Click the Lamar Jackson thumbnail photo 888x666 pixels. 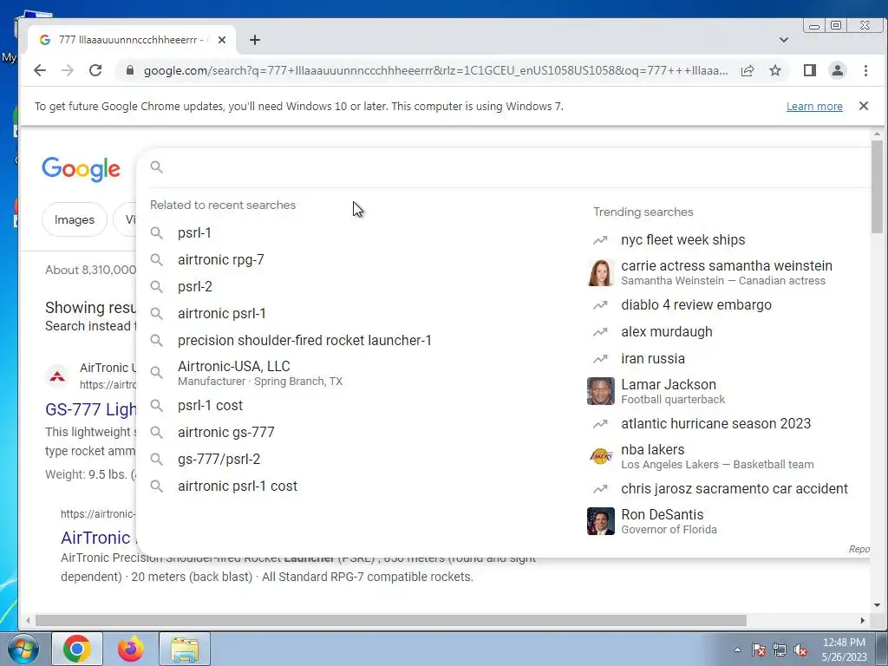coord(601,391)
